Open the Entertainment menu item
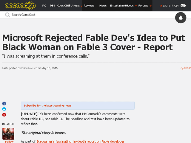191x143 pixels. coord(118,6)
